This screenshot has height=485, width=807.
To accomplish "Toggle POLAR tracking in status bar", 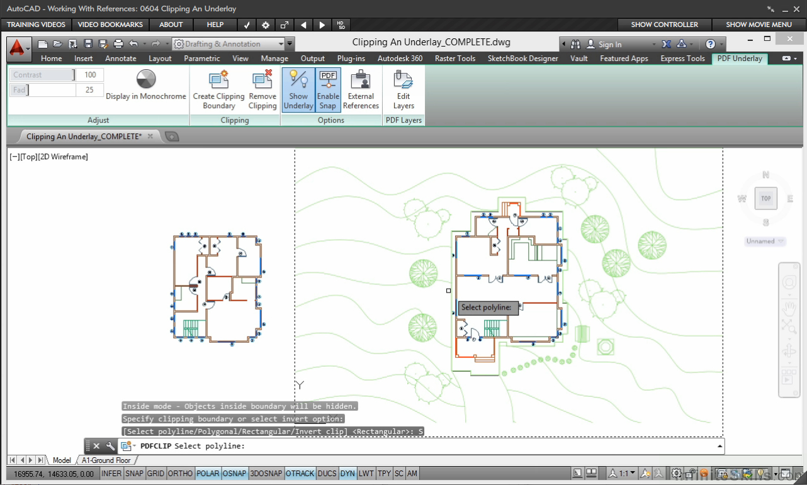I will click(x=208, y=474).
